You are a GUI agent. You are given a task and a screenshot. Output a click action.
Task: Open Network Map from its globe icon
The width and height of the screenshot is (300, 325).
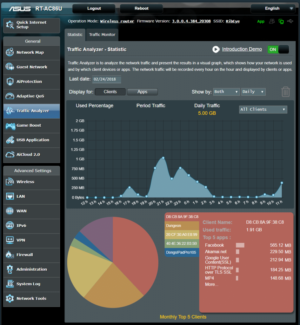(x=10, y=53)
